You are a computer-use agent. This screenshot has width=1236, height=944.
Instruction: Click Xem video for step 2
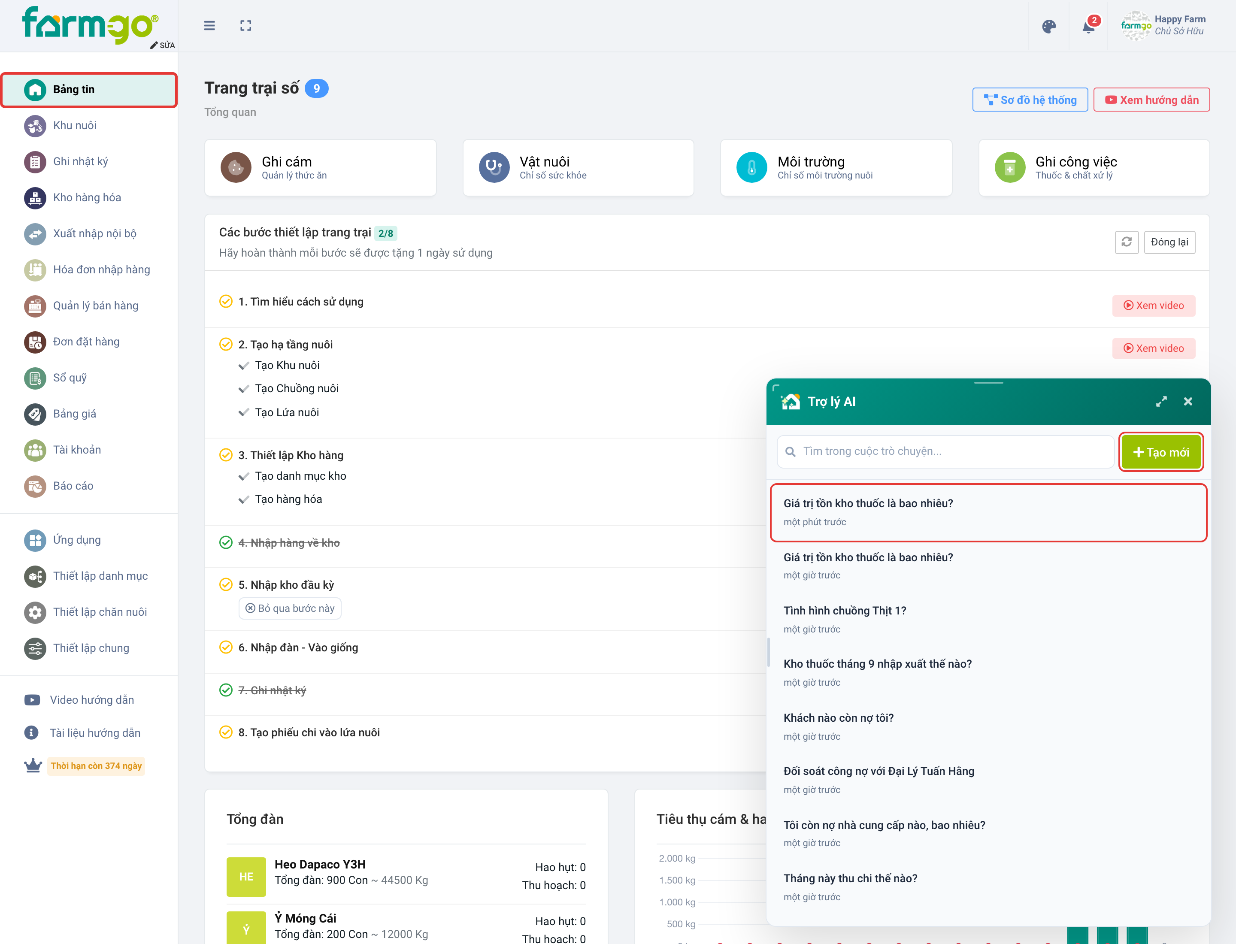pyautogui.click(x=1153, y=348)
